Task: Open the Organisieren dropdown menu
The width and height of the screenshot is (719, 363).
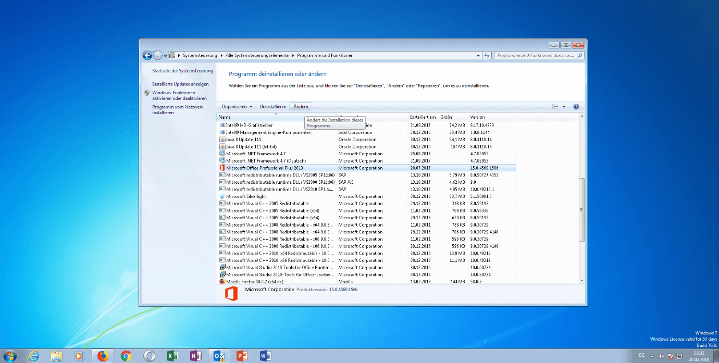Action: tap(237, 106)
